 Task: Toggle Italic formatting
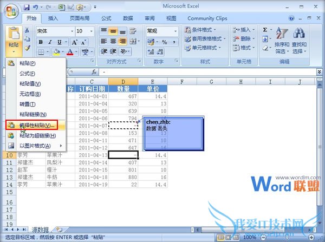click(x=50, y=42)
